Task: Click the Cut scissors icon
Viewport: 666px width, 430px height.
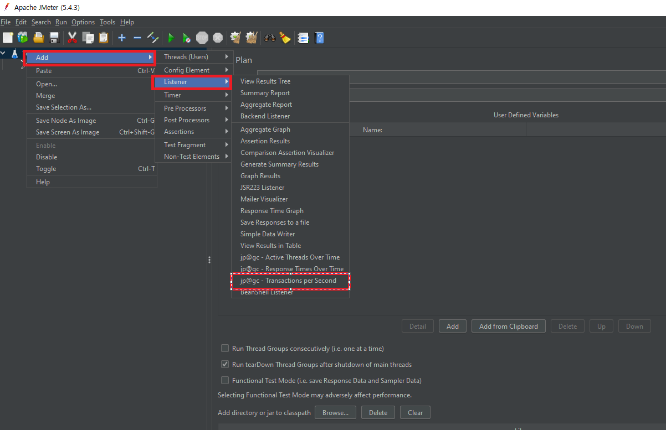Action: [72, 38]
